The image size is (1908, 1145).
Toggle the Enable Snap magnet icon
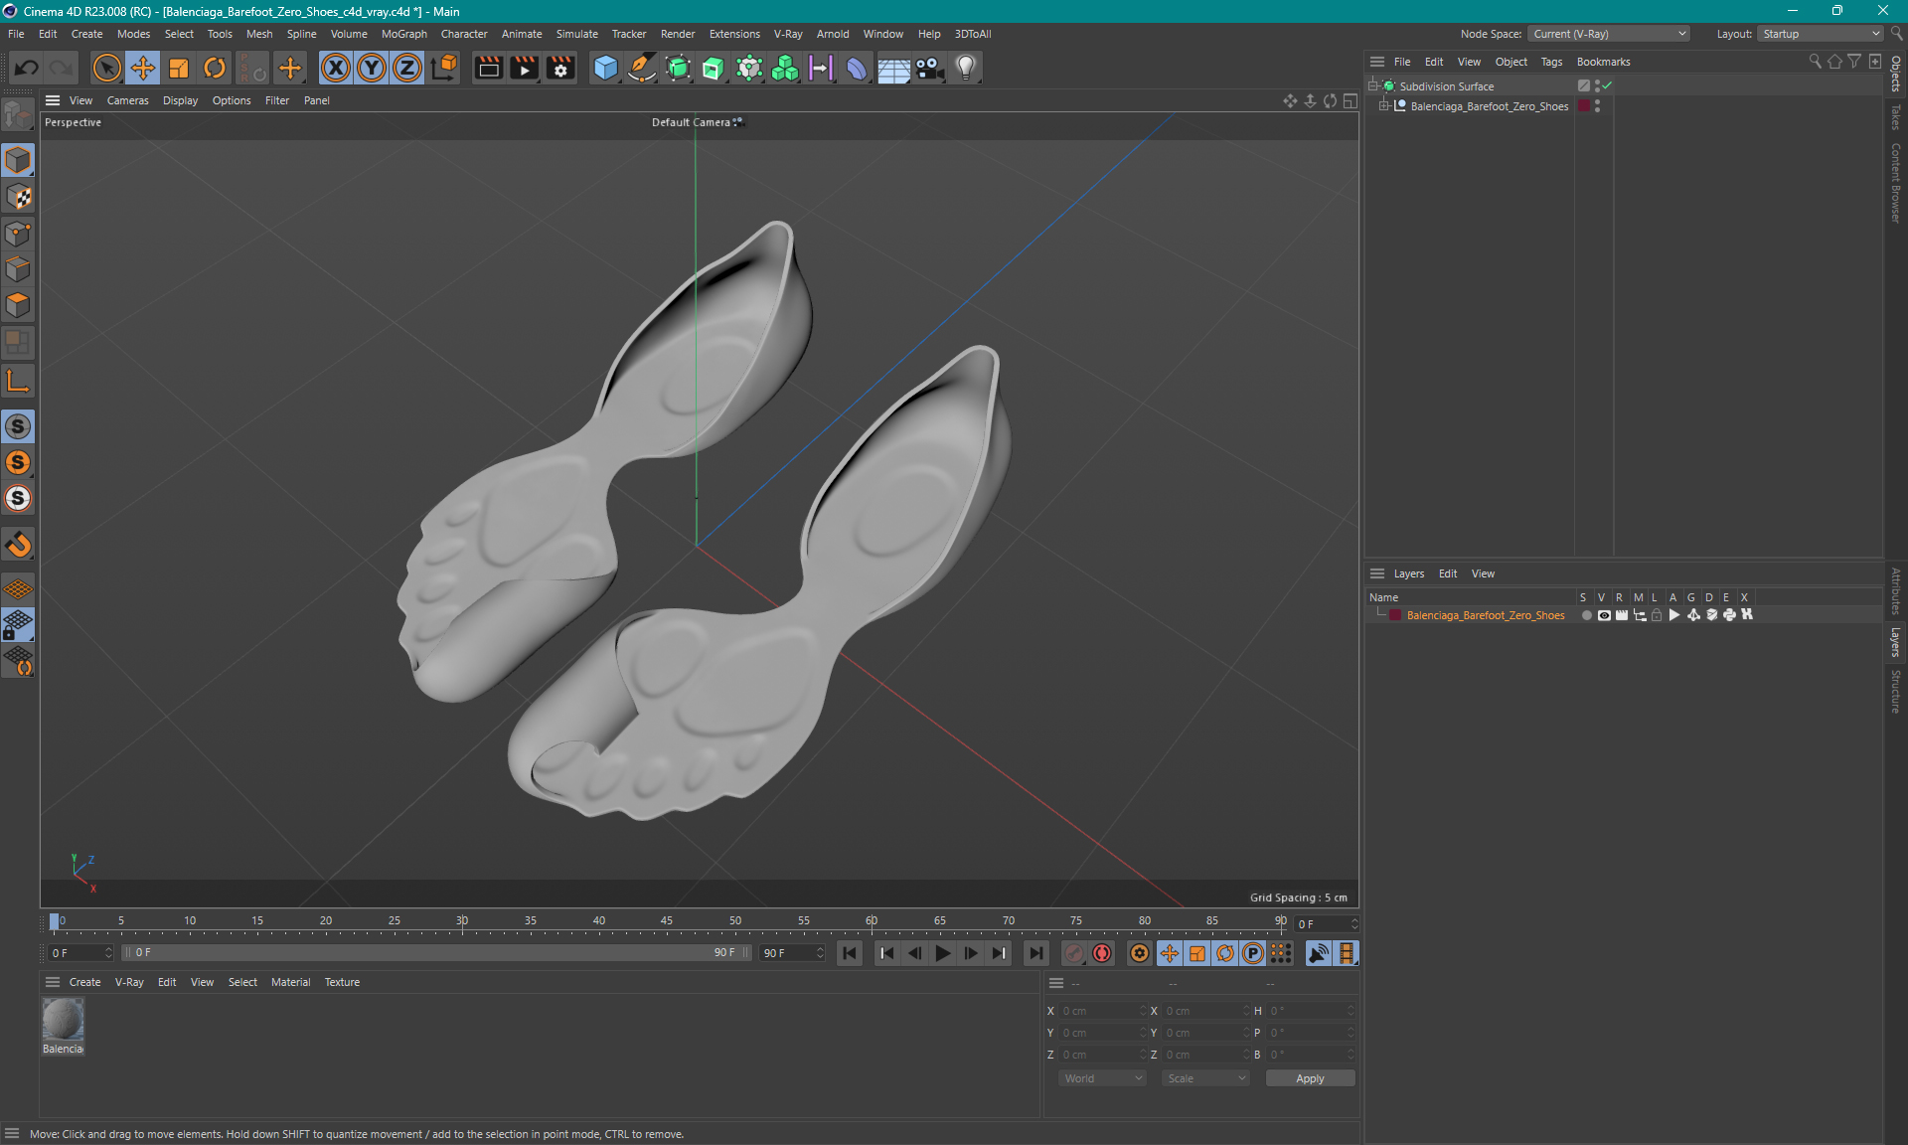[x=18, y=545]
